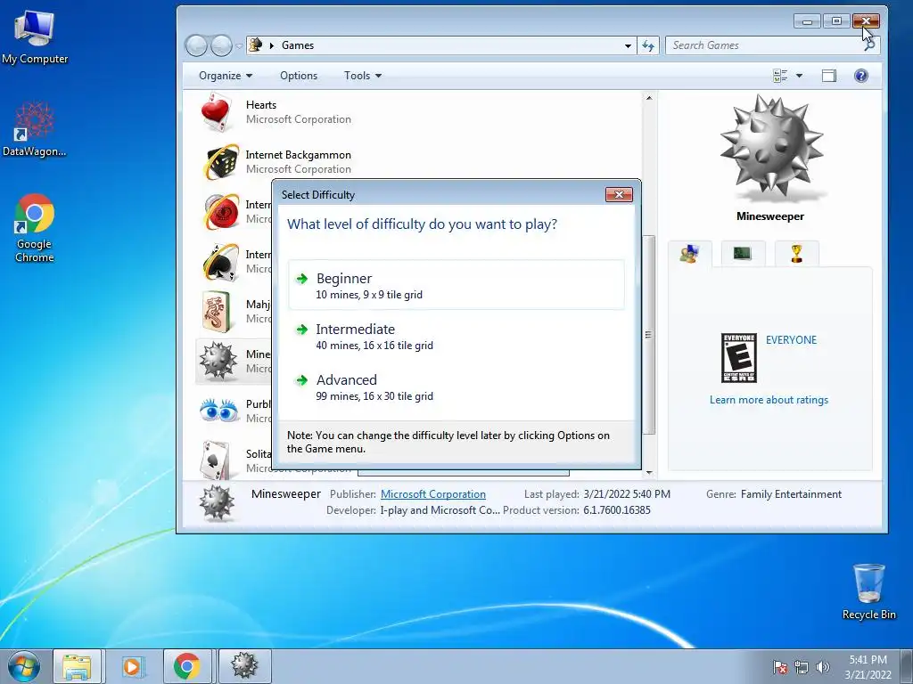913x684 pixels.
Task: Choose Beginner difficulty level
Action: click(456, 285)
